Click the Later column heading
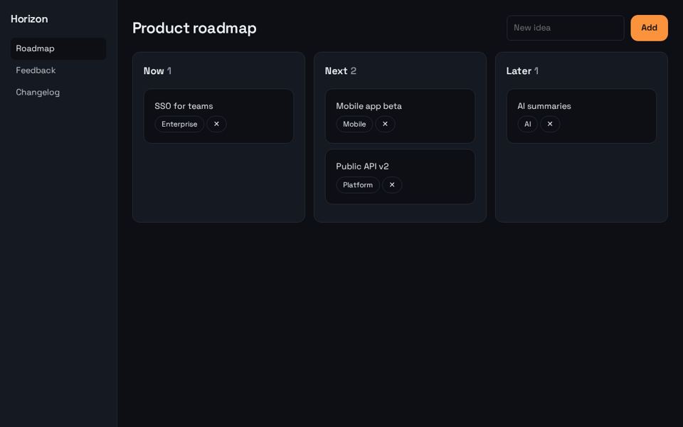 point(522,70)
